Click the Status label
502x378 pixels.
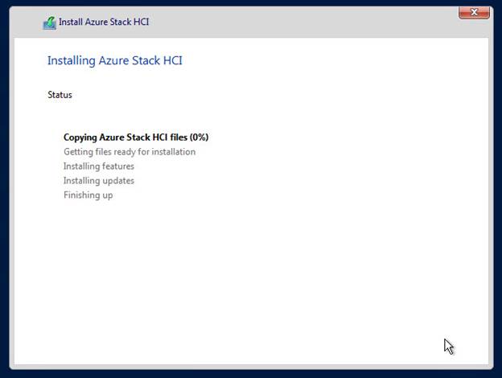[x=60, y=95]
